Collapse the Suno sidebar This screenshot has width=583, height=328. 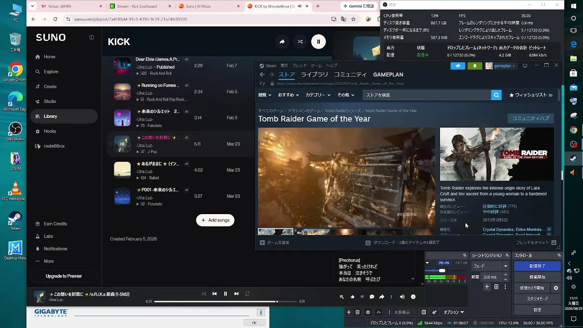[92, 37]
